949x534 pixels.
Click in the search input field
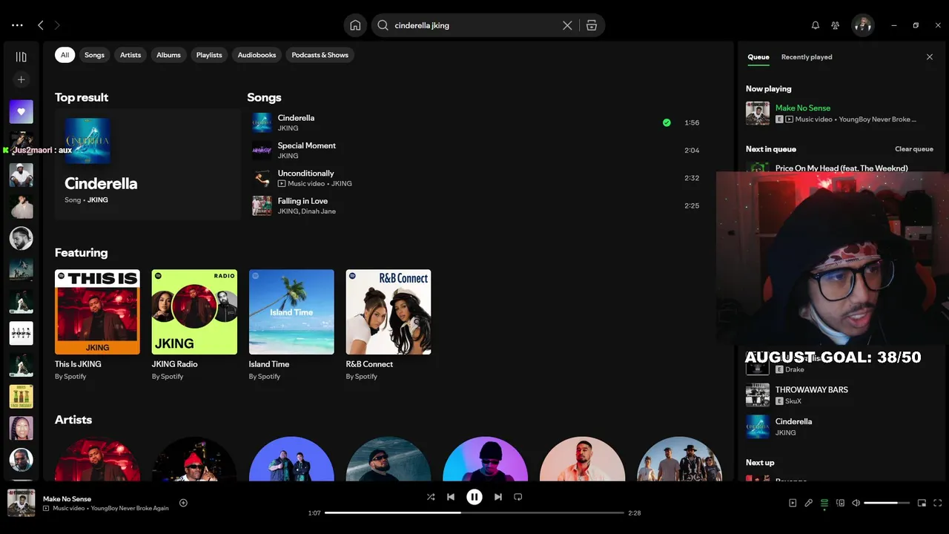click(474, 25)
